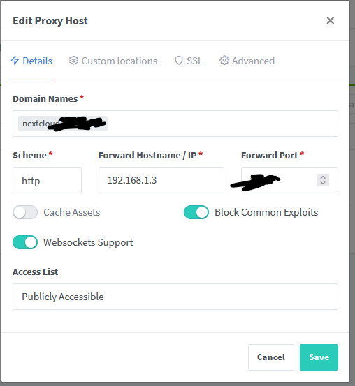355x386 pixels.
Task: Select the nextcloud domain tag
Action: (63, 124)
